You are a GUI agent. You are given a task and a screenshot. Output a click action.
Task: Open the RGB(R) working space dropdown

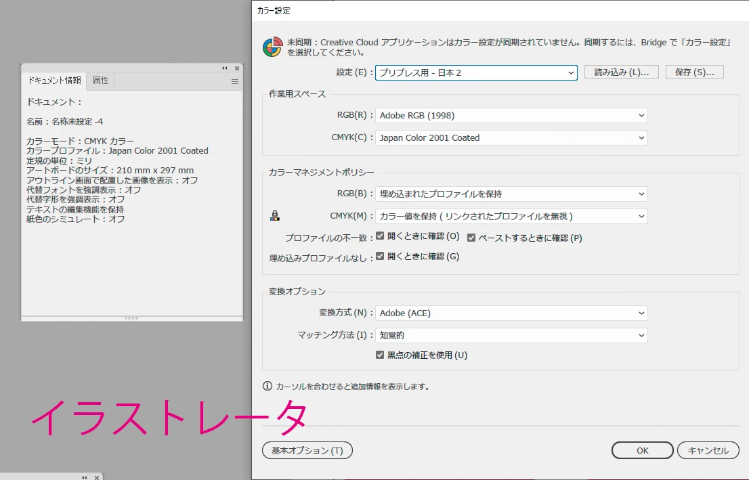[x=511, y=115]
